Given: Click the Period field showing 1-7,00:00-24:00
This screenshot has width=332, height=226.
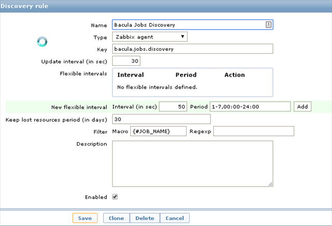Looking at the screenshot, I should click(250, 107).
